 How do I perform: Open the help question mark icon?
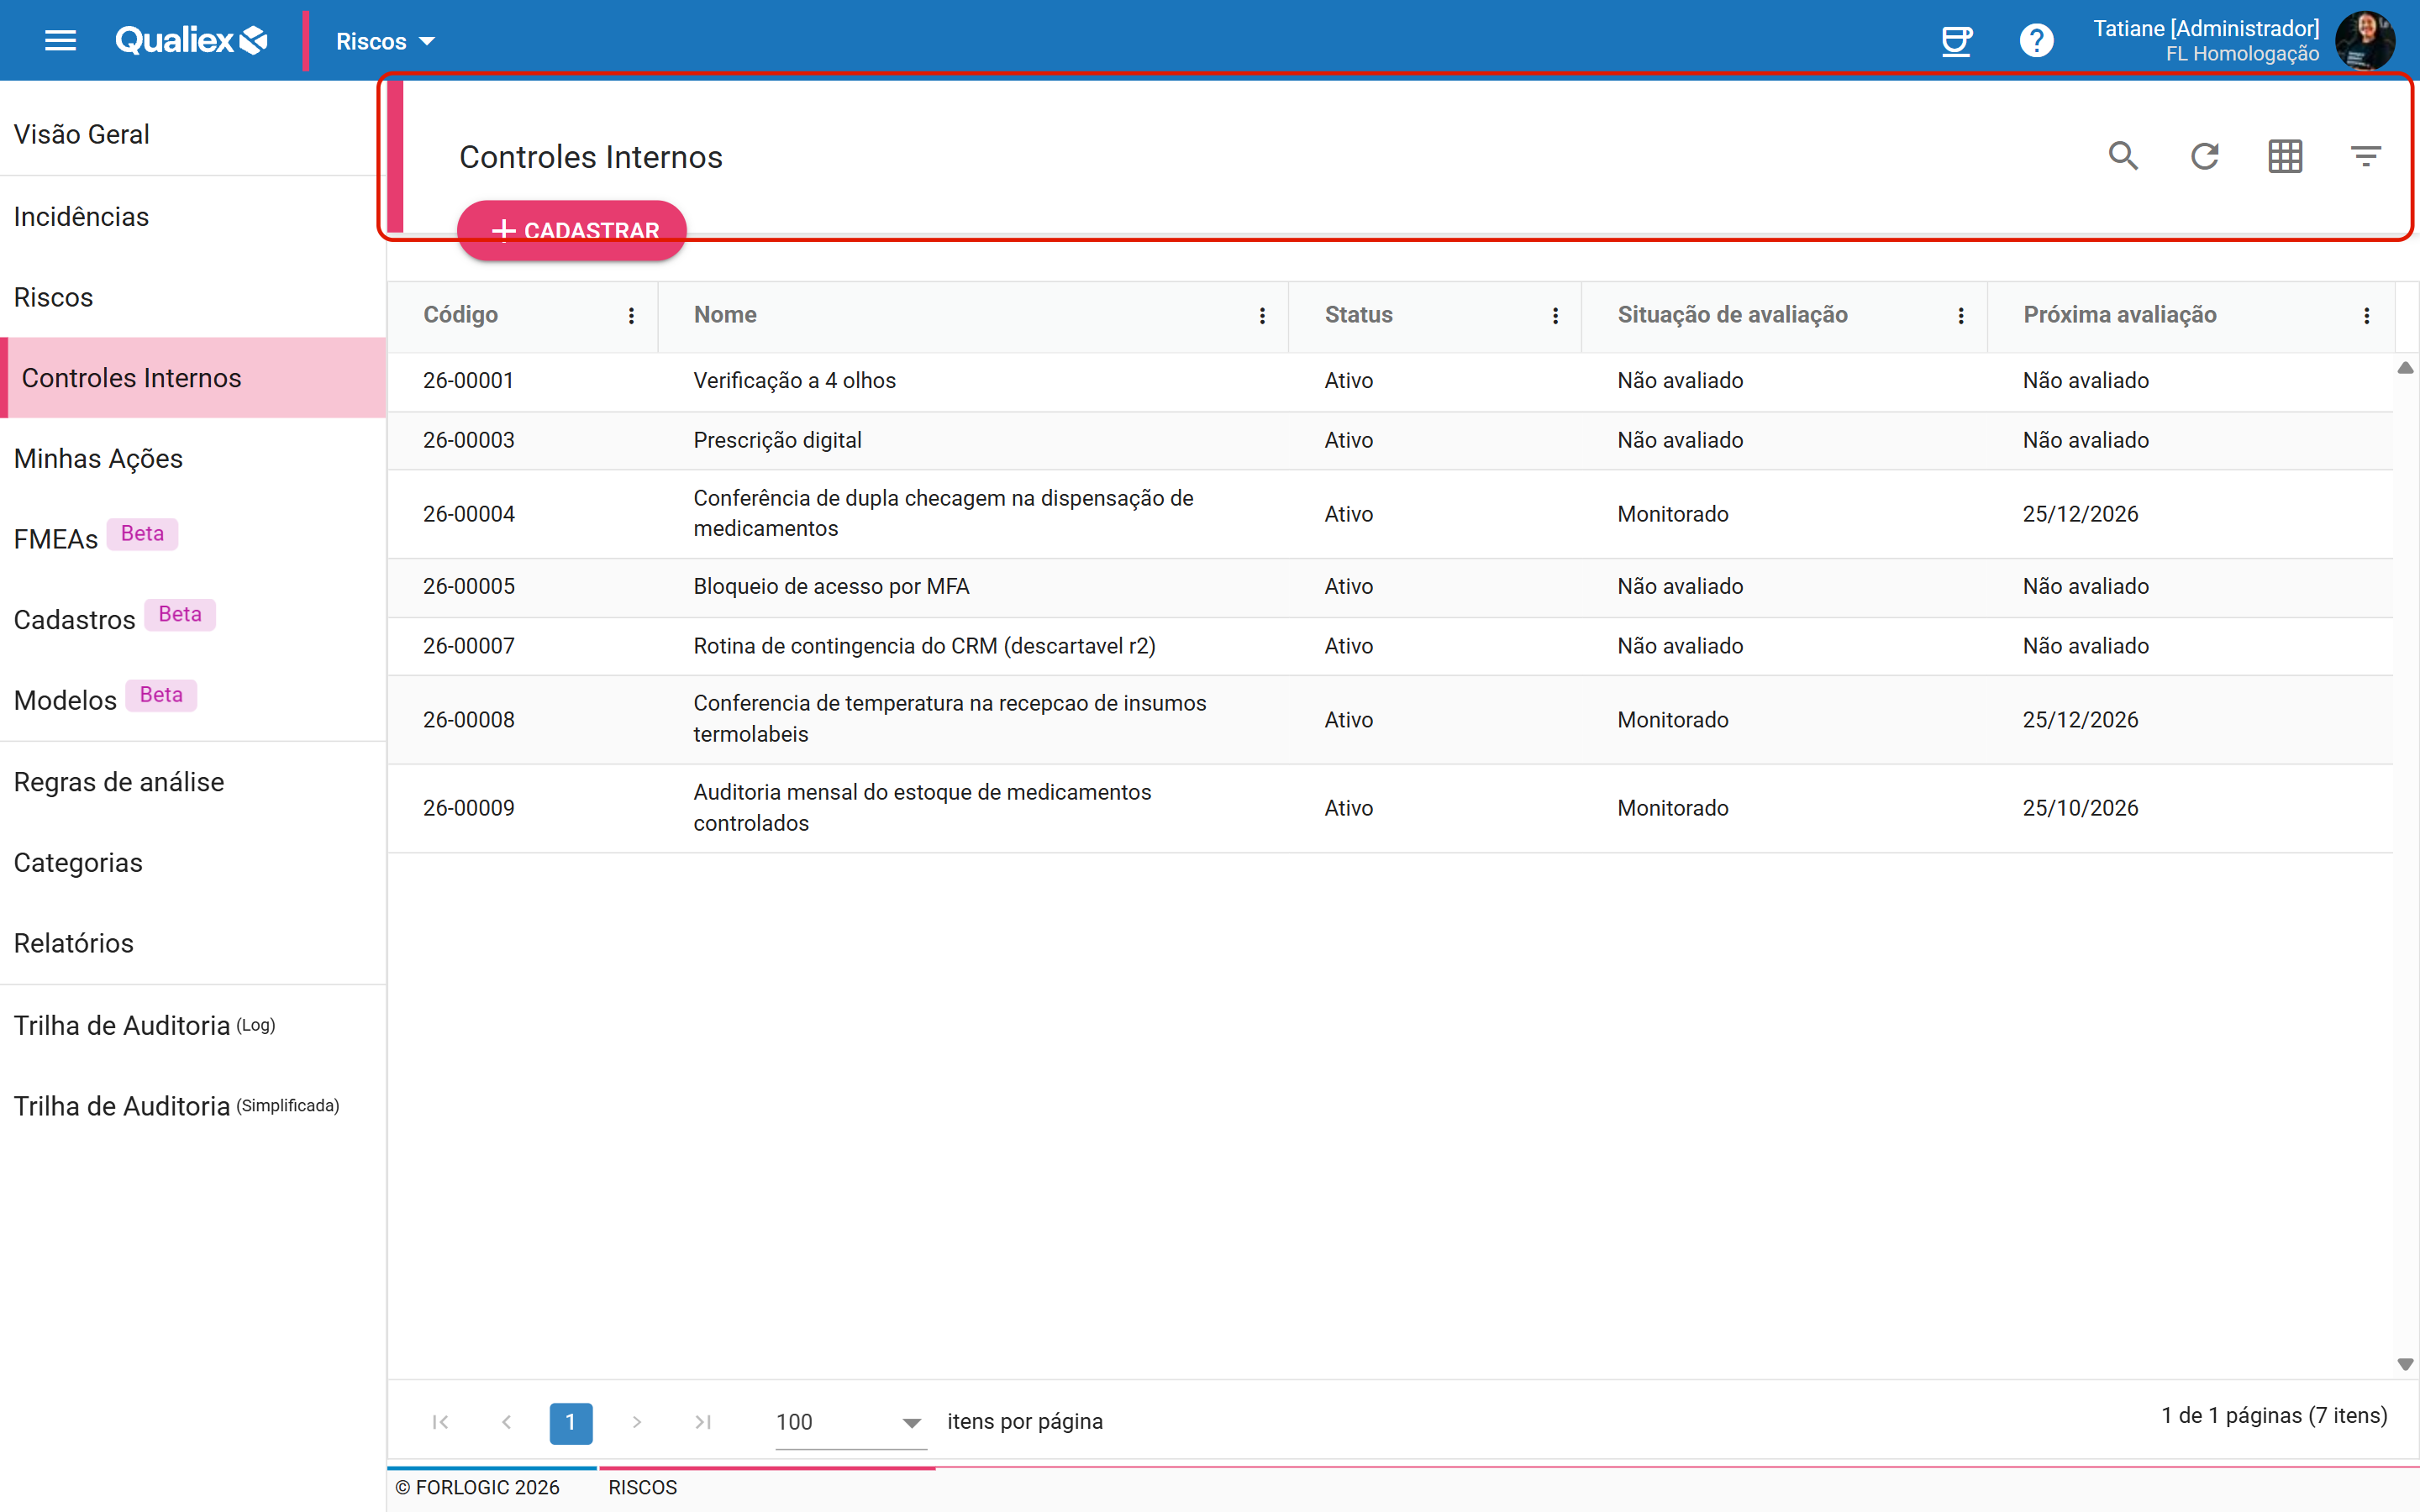point(2036,41)
